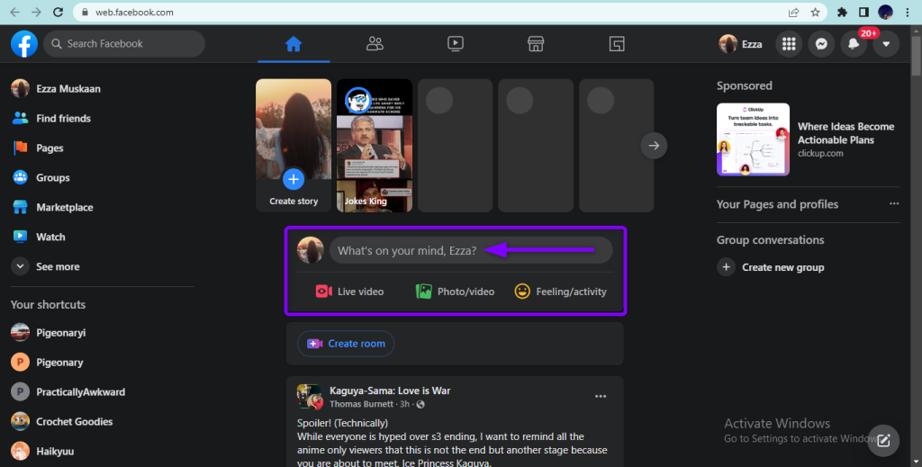This screenshot has height=467, width=922.
Task: Open notifications bell icon
Action: [854, 44]
